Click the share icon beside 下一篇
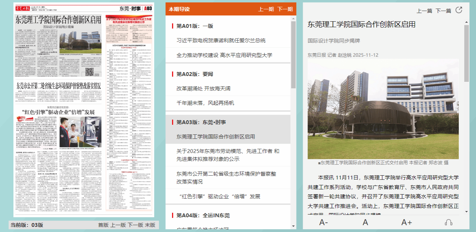Viewport: 476px width, 232px height. click(x=458, y=10)
